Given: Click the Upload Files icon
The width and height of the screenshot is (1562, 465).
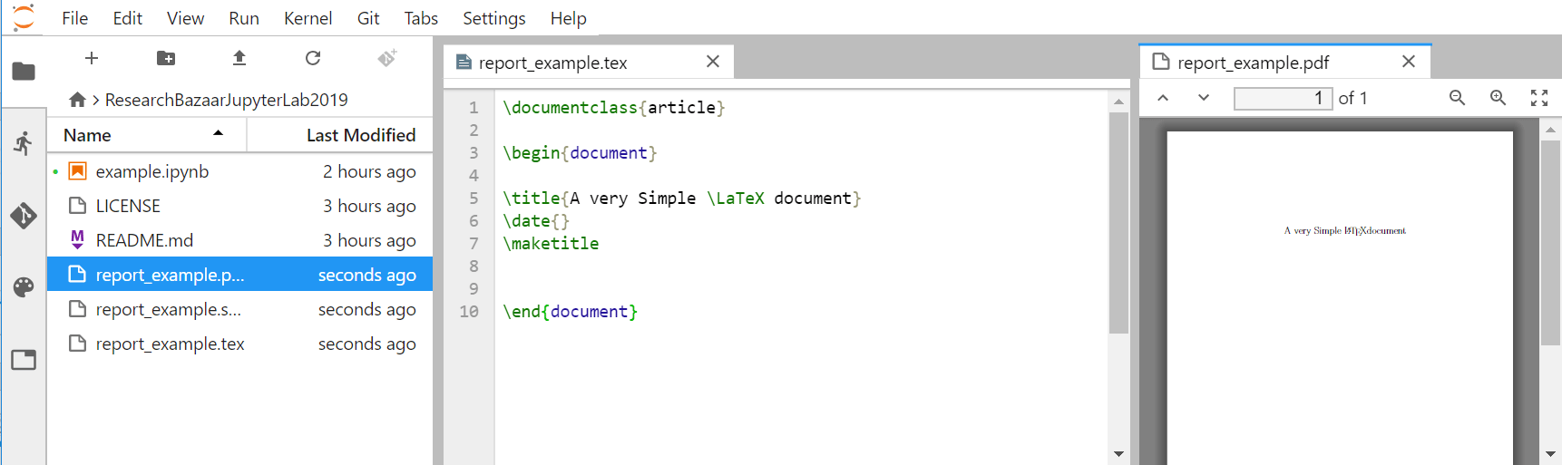Looking at the screenshot, I should click(239, 58).
